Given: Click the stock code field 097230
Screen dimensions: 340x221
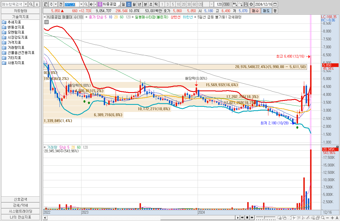Looking at the screenshot, I should 72,4.
